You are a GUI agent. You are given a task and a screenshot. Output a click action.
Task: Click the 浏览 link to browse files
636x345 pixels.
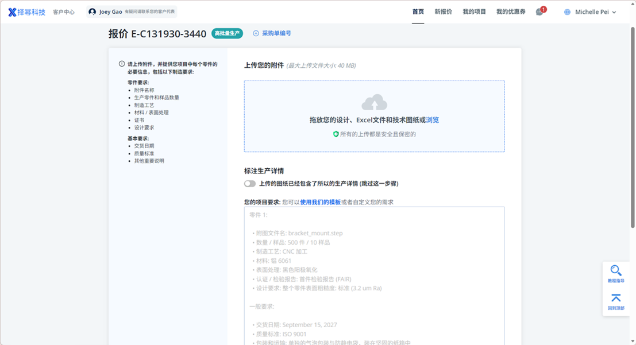(x=433, y=120)
